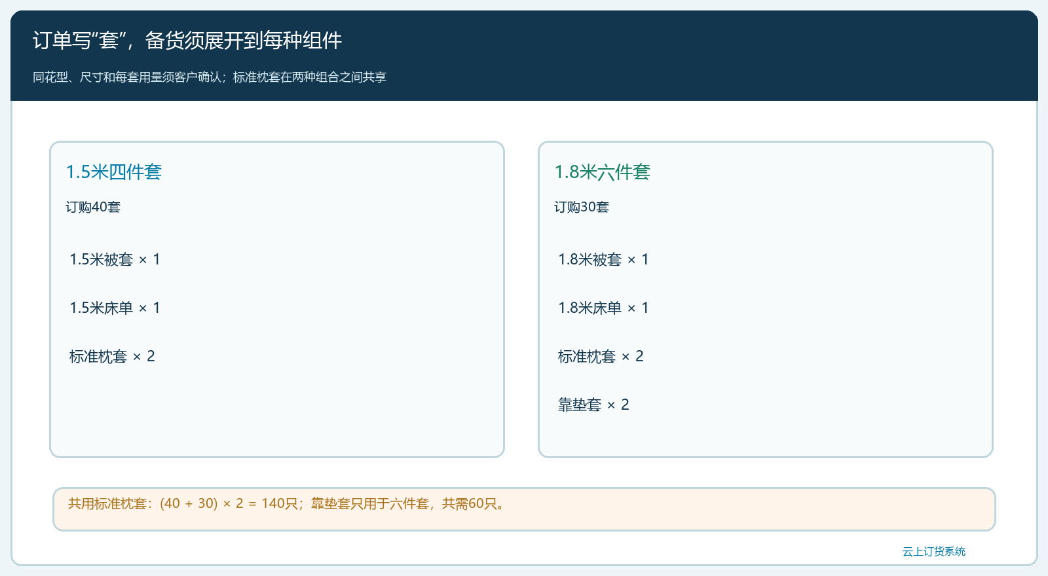
Task: Open the 云上订货系统 link
Action: click(x=934, y=552)
